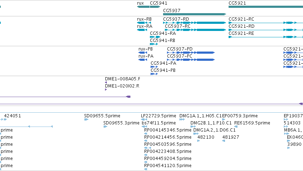303x171 pixels.
Task: Select EST 514303
Action: [292, 123]
